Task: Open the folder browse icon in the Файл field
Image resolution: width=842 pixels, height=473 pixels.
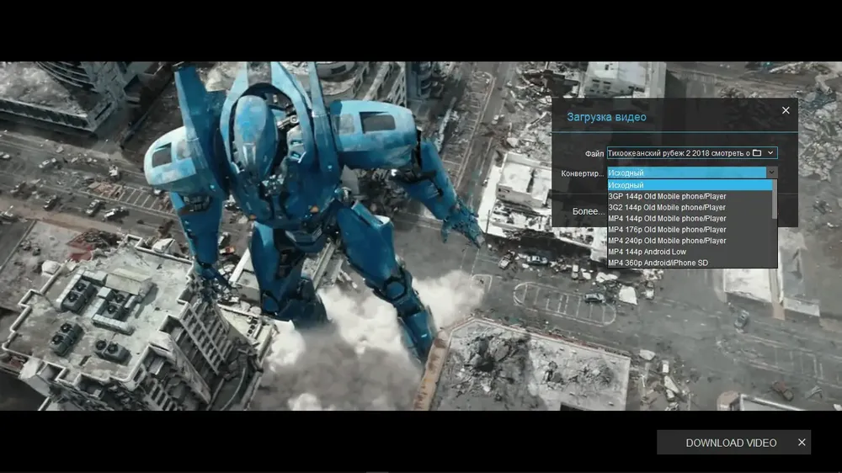Action: tap(757, 153)
